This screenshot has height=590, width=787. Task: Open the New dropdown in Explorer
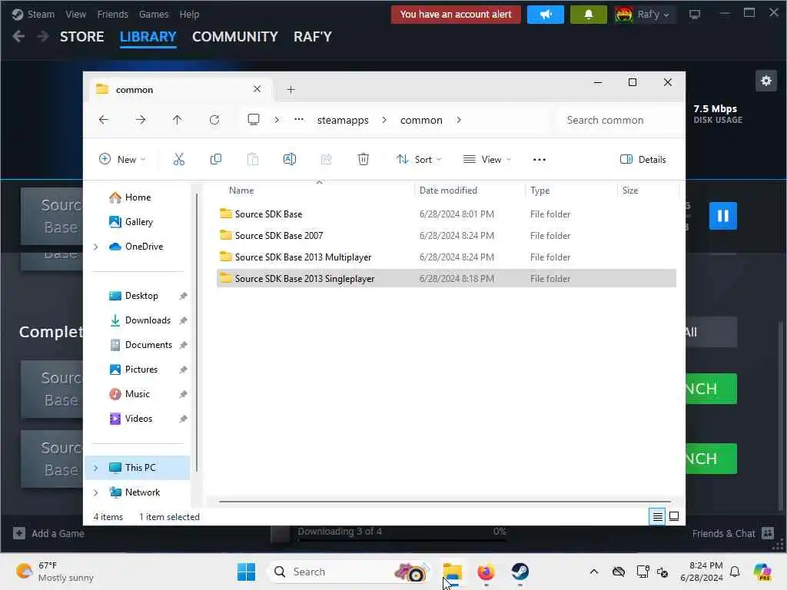point(122,160)
